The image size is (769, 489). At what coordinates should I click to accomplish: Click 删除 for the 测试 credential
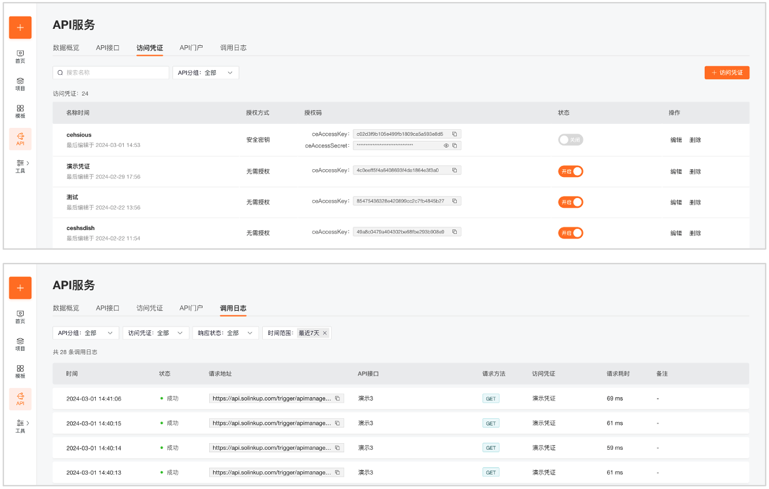695,203
